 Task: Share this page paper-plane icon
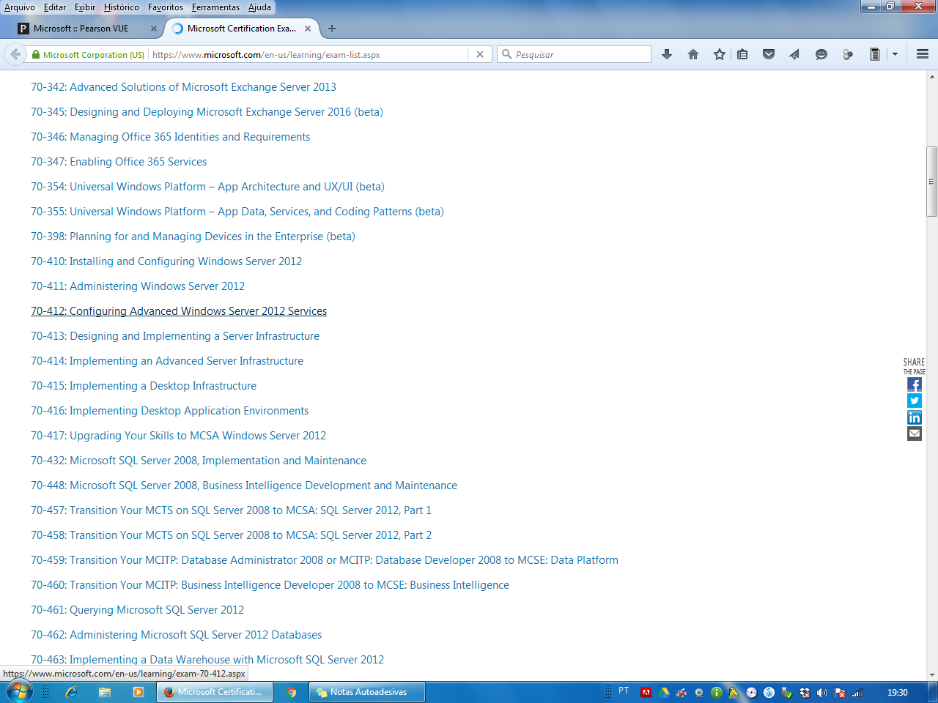(794, 54)
